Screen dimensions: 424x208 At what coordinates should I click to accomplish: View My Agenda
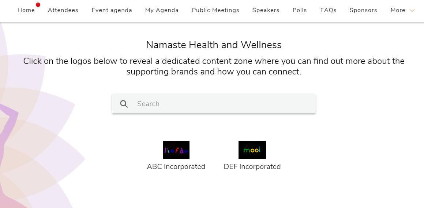(162, 10)
